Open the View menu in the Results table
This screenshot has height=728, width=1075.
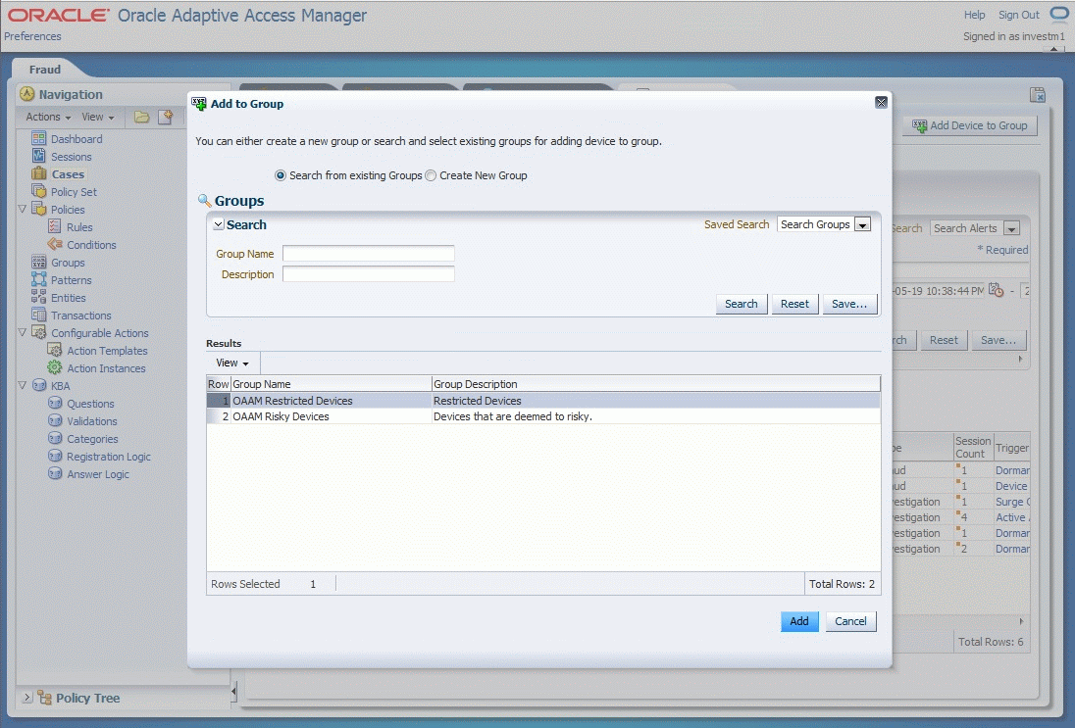231,363
